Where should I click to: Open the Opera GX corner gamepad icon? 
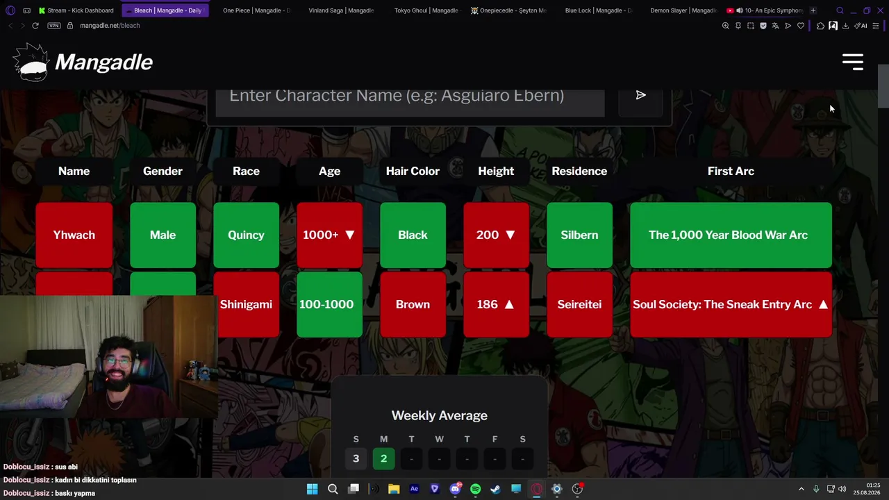[26, 10]
